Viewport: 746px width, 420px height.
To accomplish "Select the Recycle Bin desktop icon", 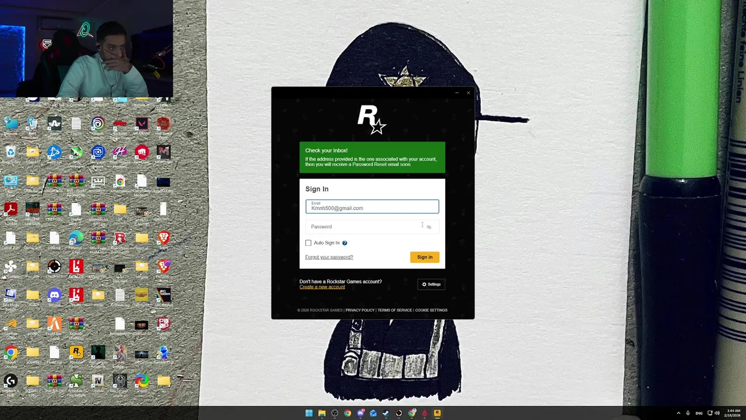I will tap(10, 155).
